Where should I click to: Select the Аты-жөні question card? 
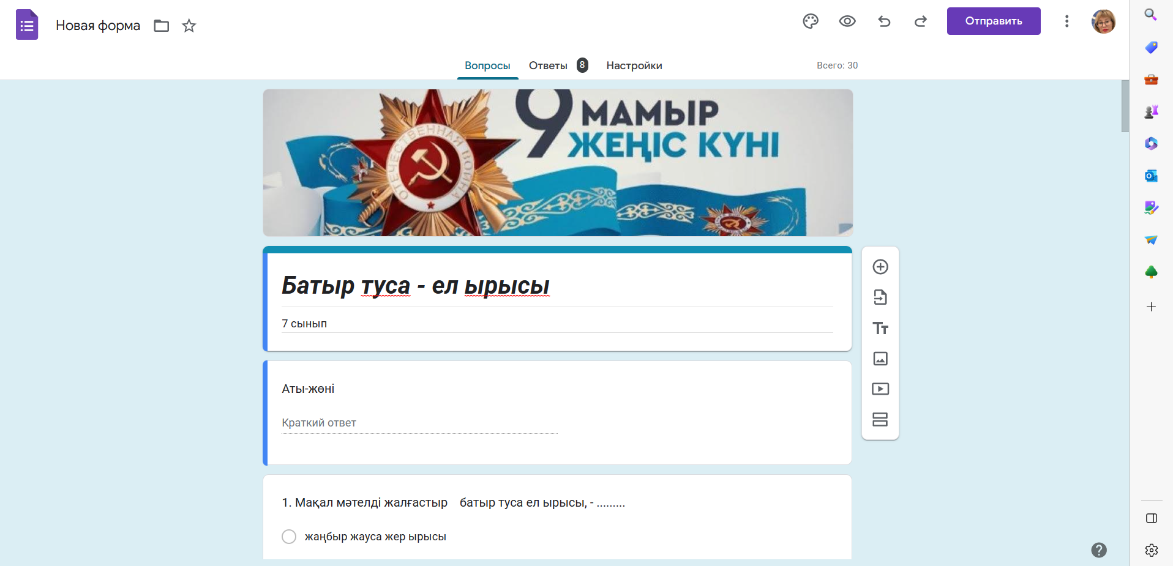tap(557, 412)
